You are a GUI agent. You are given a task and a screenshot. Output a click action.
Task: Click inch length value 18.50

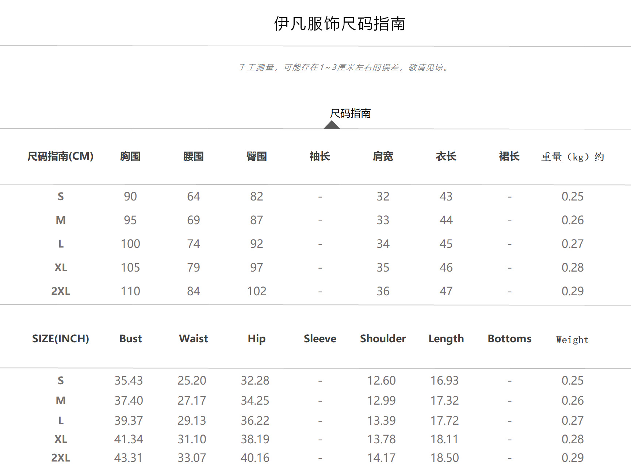444,458
